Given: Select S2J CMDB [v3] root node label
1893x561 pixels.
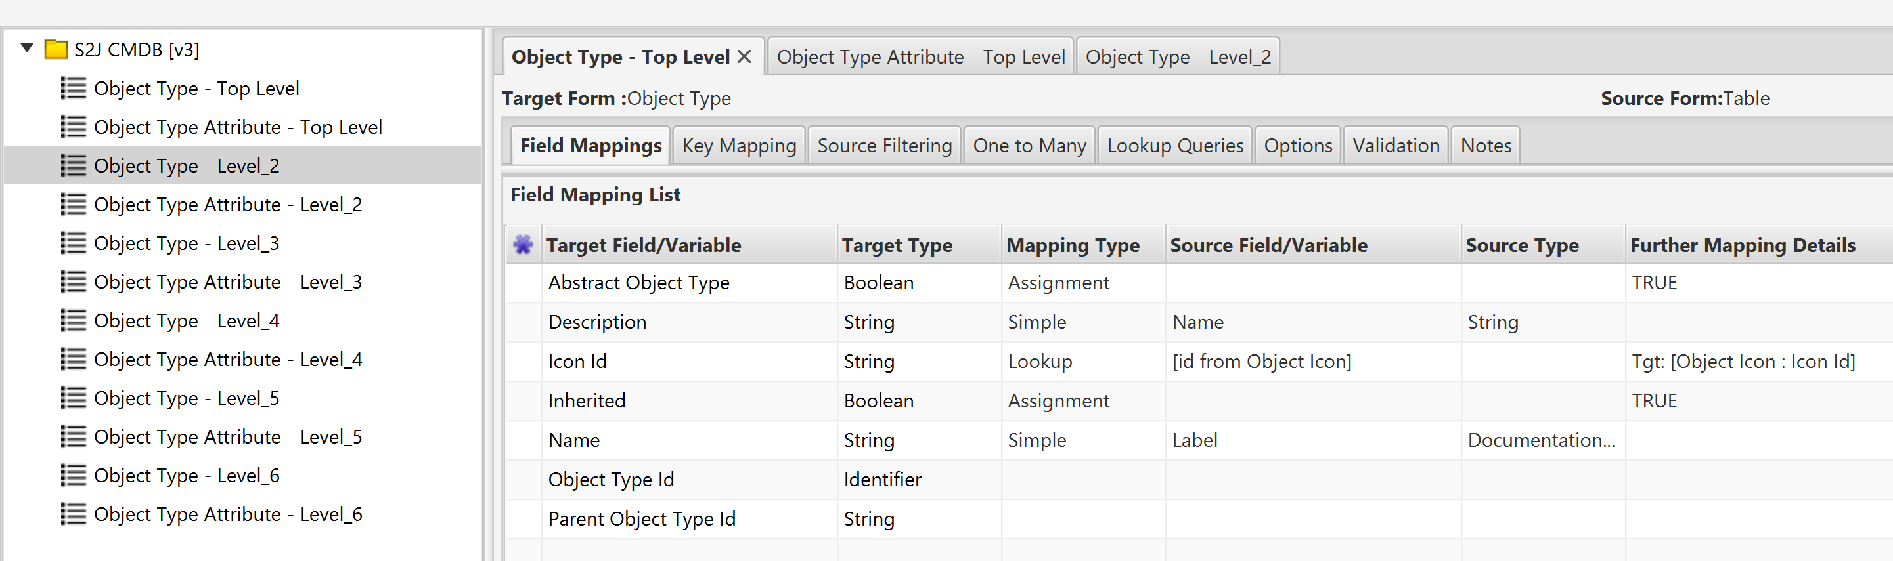Looking at the screenshot, I should (137, 49).
